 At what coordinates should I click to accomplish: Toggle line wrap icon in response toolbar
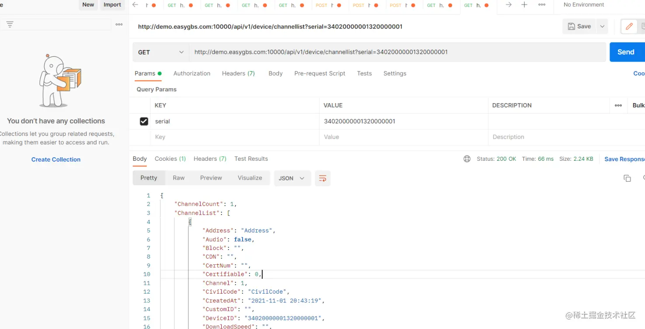(323, 178)
